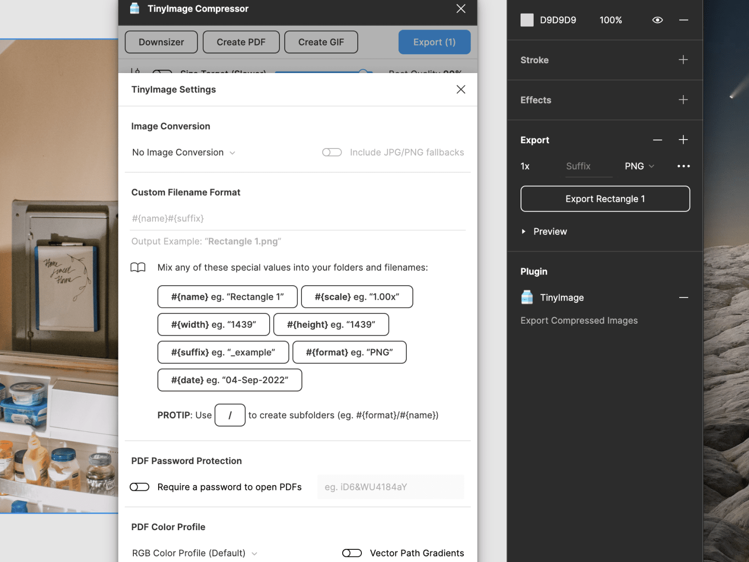Add a Stroke using the plus icon
Image resolution: width=749 pixels, height=562 pixels.
683,60
